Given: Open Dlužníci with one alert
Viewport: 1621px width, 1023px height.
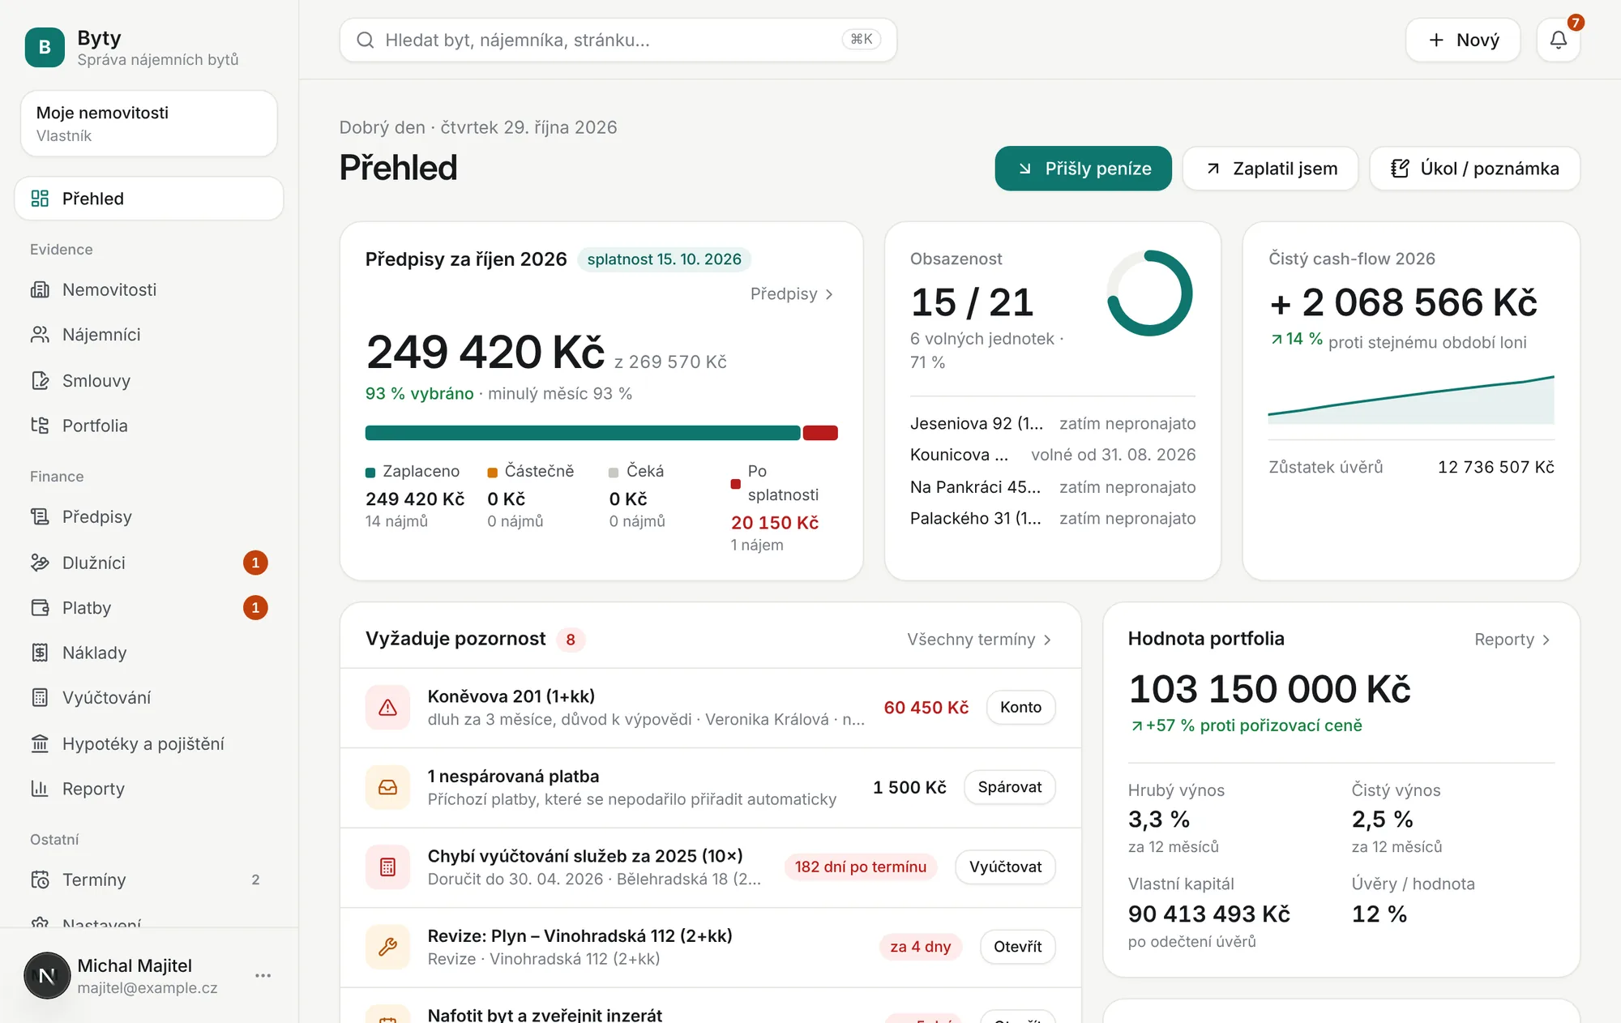Looking at the screenshot, I should (148, 563).
